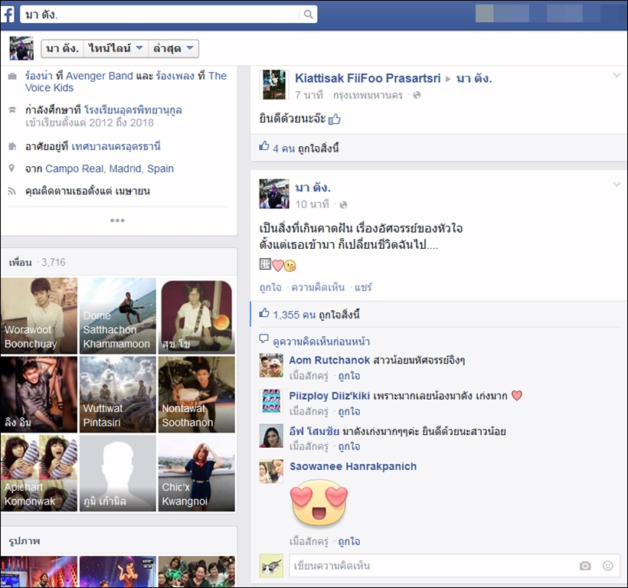Image resolution: width=628 pixels, height=588 pixels.
Task: Open the เทศบาลนครอุดรธานี location link
Action: 116,146
